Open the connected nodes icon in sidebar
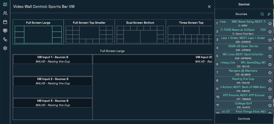This screenshot has width=274, height=124. [x=5, y=39]
